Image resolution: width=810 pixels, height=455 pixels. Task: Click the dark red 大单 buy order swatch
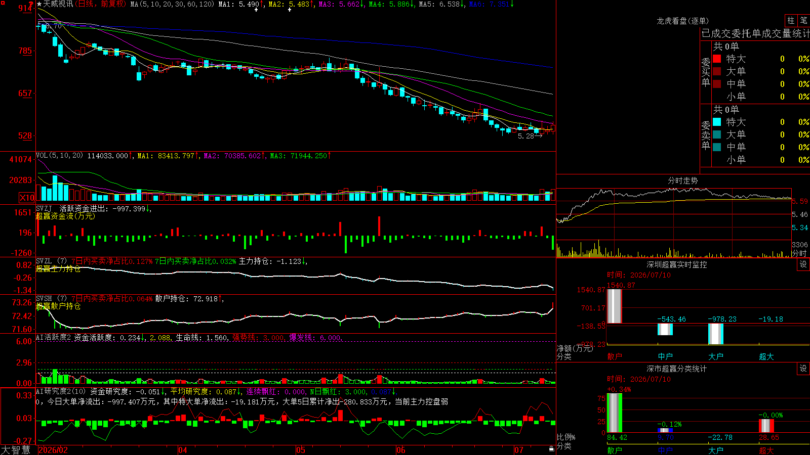[x=717, y=71]
